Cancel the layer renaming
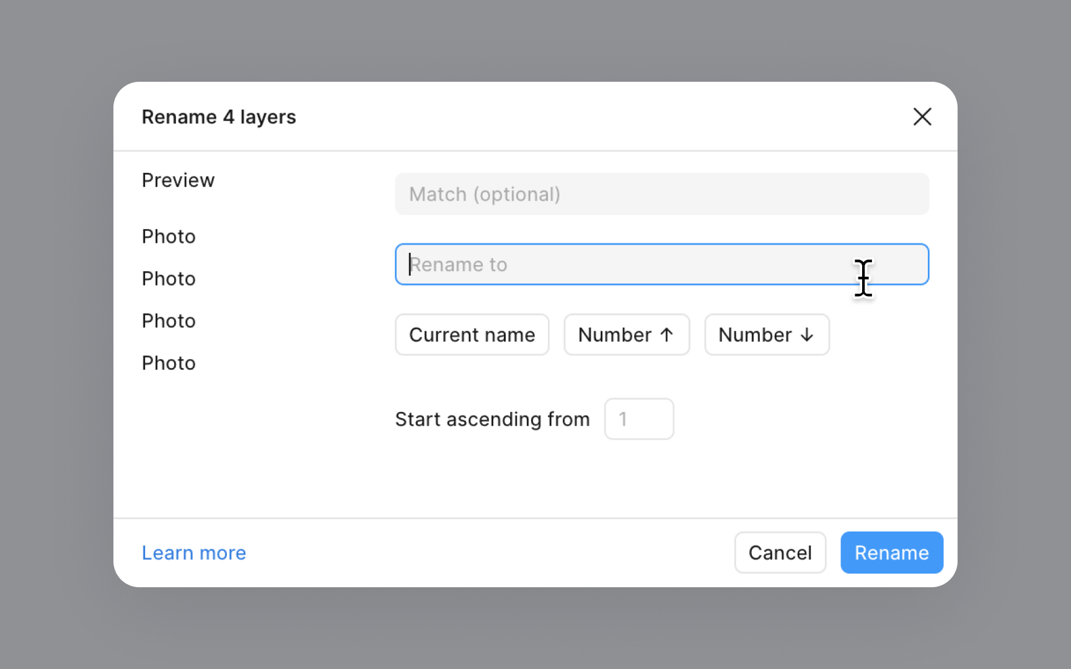 [x=780, y=553]
